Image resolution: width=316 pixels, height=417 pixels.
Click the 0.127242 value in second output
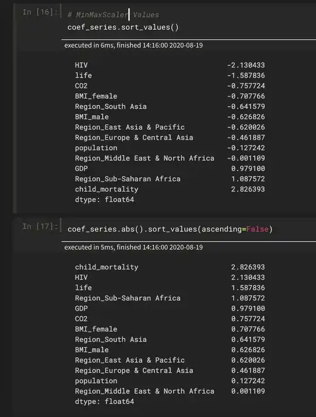(248, 381)
